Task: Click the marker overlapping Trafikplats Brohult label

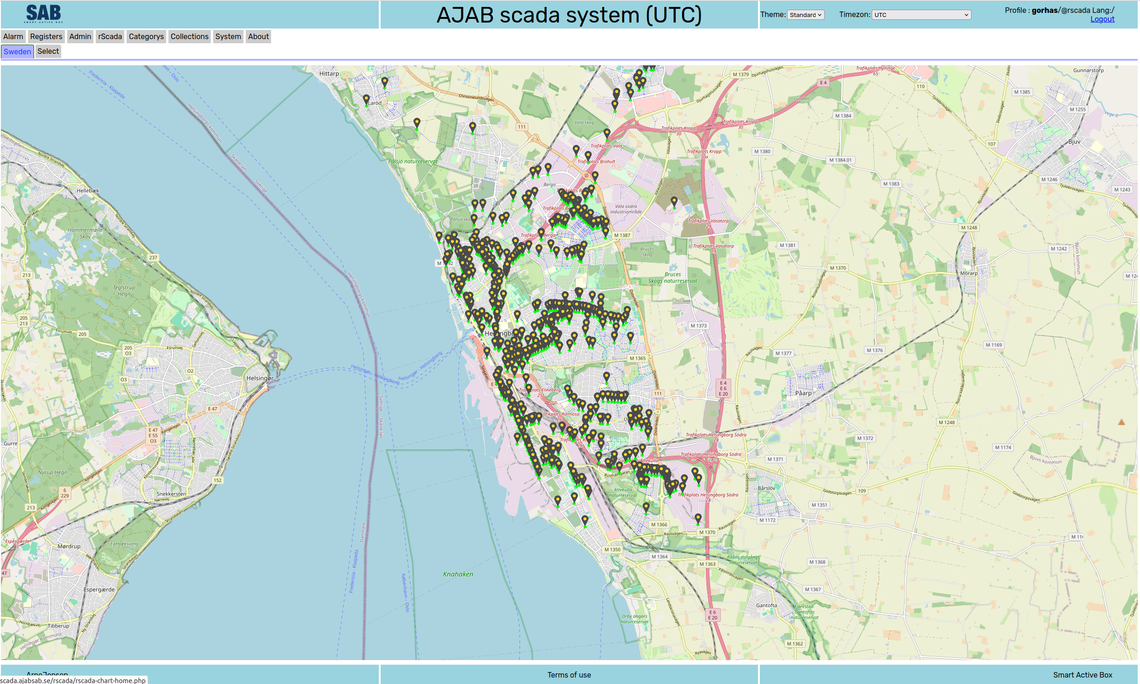Action: coord(588,157)
